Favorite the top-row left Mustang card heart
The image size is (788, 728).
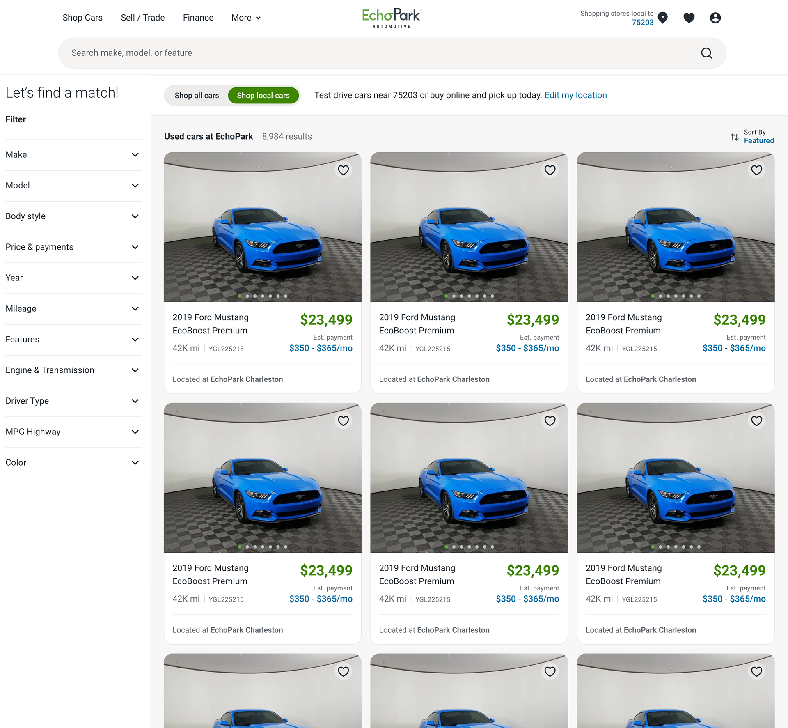pos(343,170)
